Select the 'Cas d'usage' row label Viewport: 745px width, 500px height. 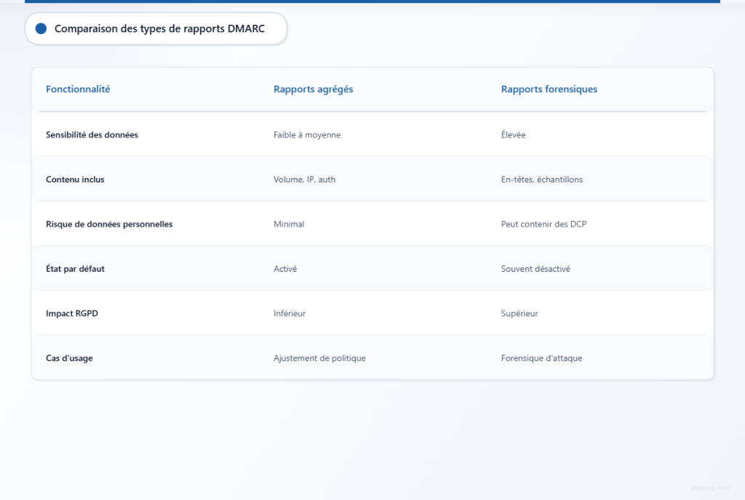[69, 358]
